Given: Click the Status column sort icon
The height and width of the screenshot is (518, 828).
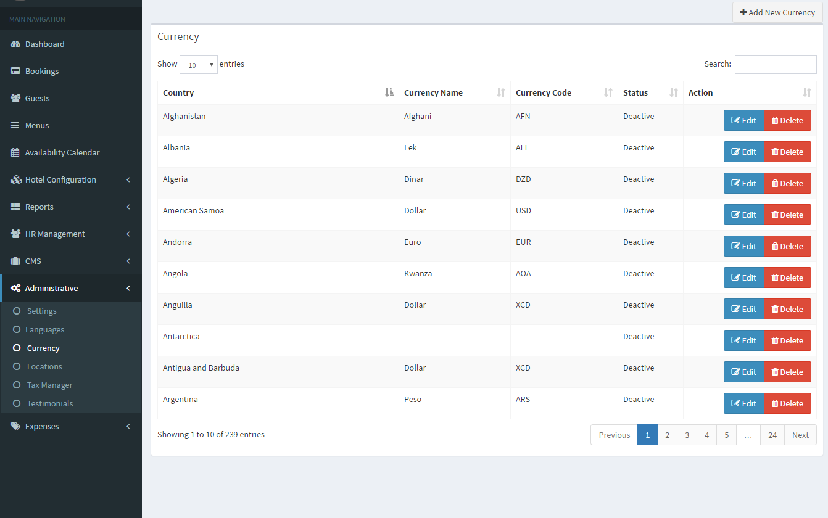Looking at the screenshot, I should tap(674, 92).
